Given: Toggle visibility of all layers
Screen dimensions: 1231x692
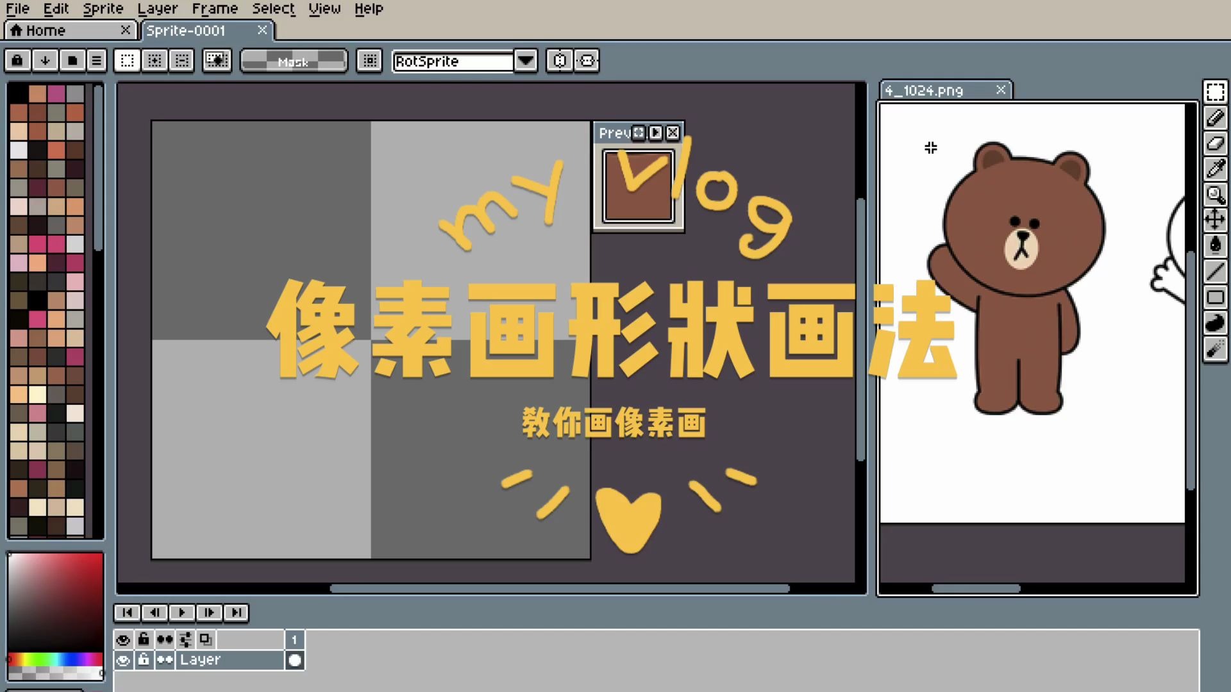Looking at the screenshot, I should (123, 639).
